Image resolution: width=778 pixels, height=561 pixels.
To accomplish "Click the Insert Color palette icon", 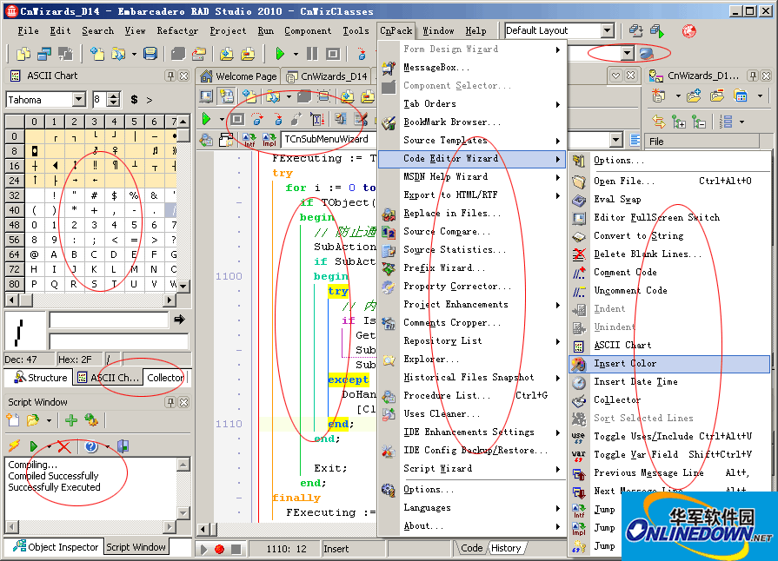I will click(x=579, y=364).
